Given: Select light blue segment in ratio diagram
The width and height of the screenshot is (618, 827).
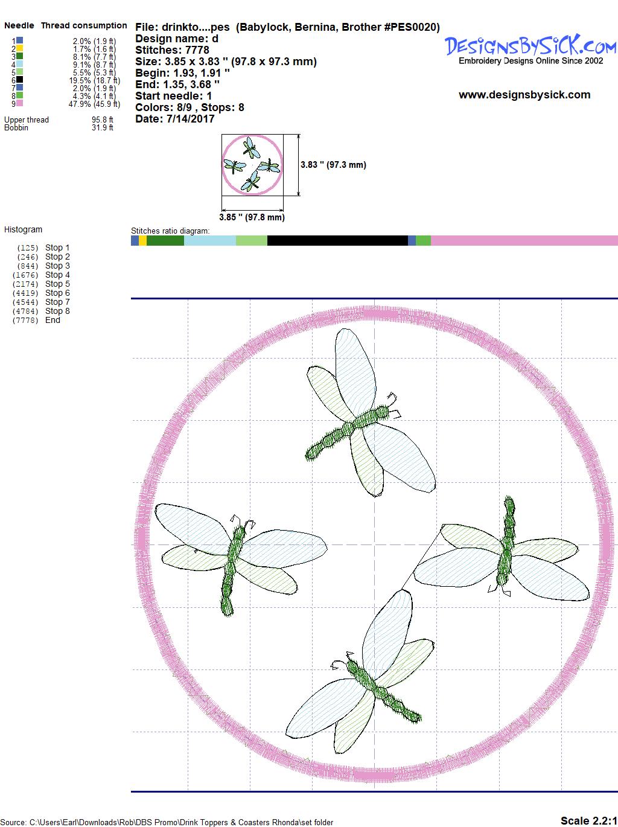Looking at the screenshot, I should [x=209, y=241].
